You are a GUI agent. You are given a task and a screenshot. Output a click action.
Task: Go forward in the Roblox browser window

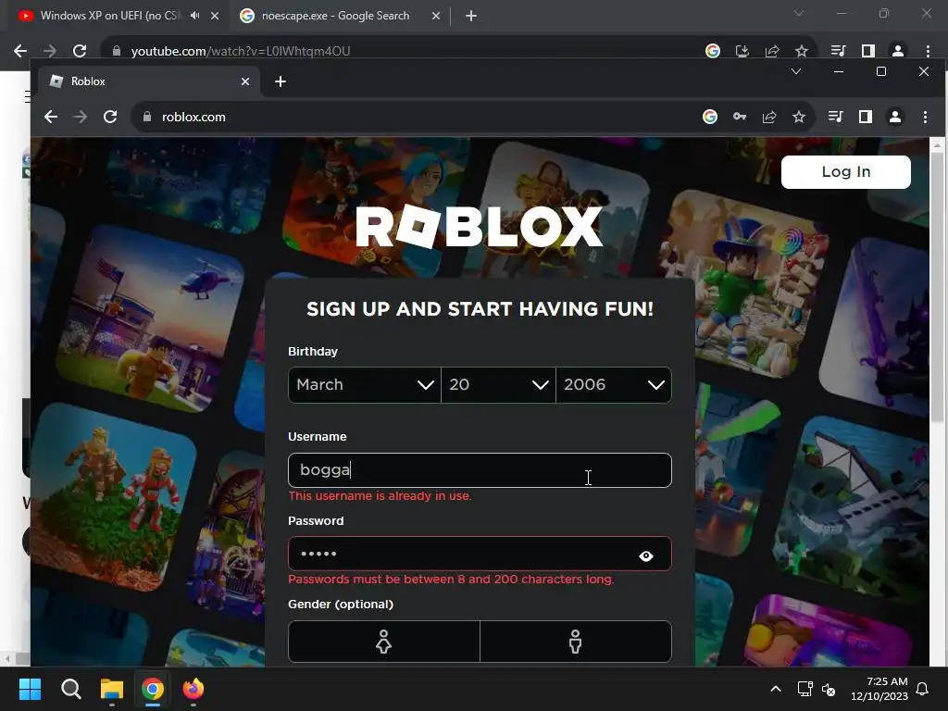click(x=80, y=117)
